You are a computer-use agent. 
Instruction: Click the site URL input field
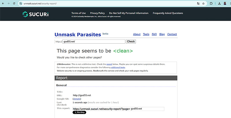point(94,41)
